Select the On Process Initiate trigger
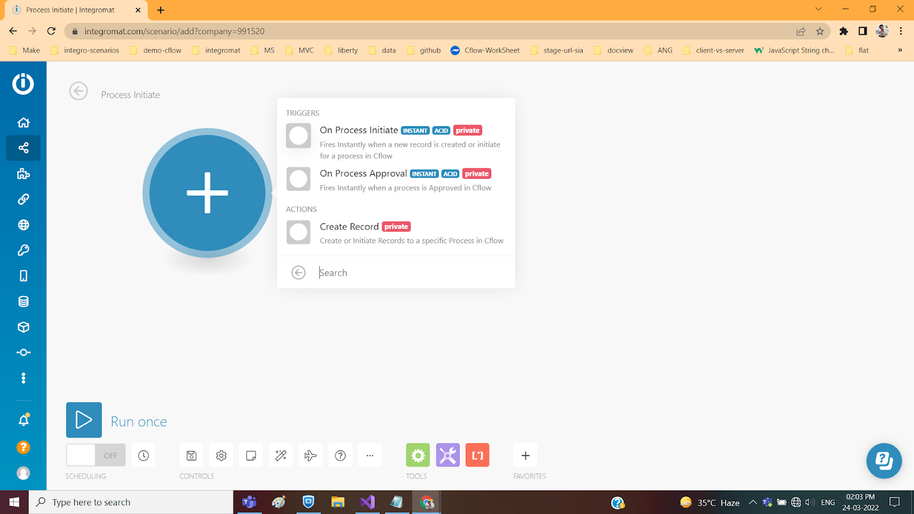Screen dimensions: 914x514 (x=395, y=142)
